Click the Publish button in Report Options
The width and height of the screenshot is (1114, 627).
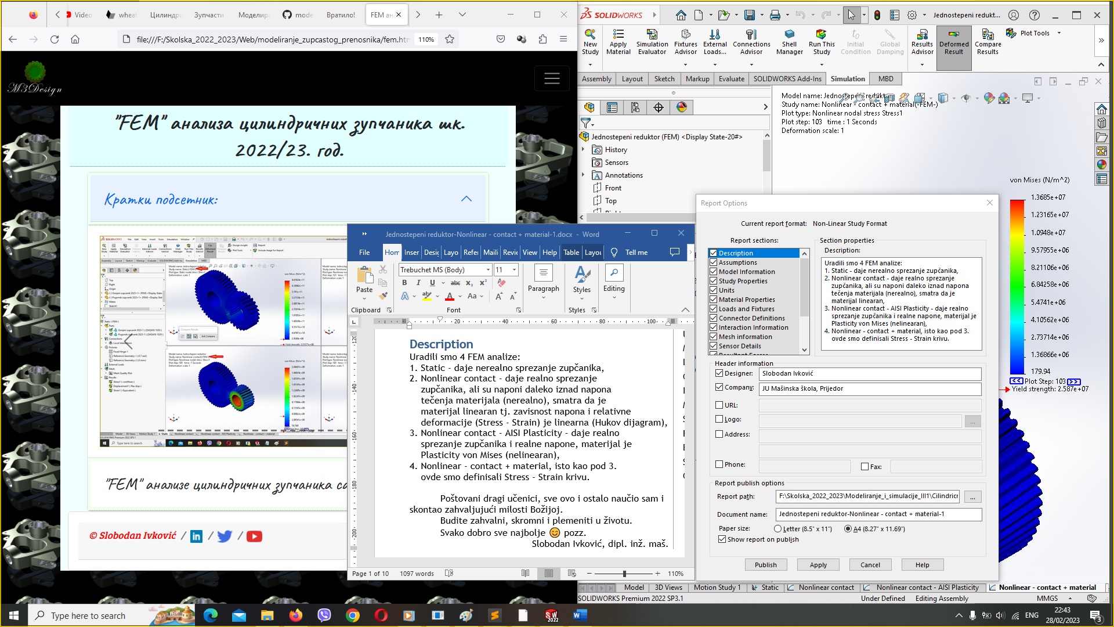pyautogui.click(x=765, y=564)
